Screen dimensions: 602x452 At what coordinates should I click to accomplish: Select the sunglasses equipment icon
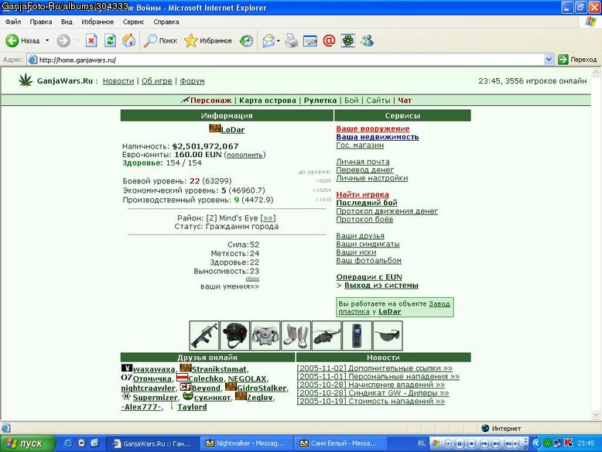coord(388,336)
